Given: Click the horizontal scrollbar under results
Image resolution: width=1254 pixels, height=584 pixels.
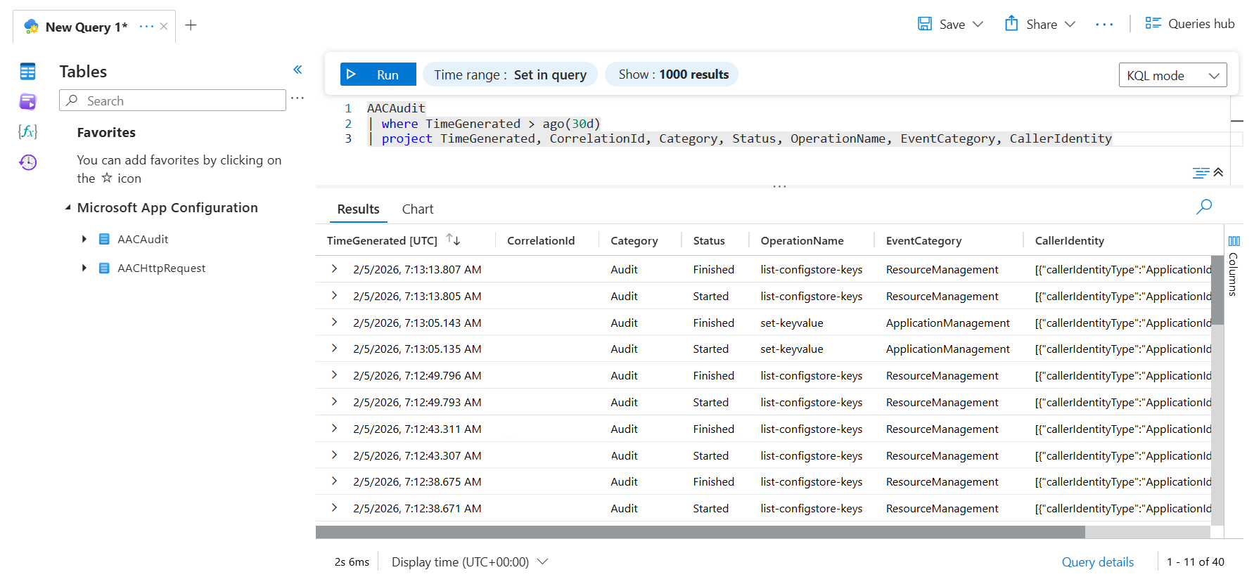Looking at the screenshot, I should [700, 532].
